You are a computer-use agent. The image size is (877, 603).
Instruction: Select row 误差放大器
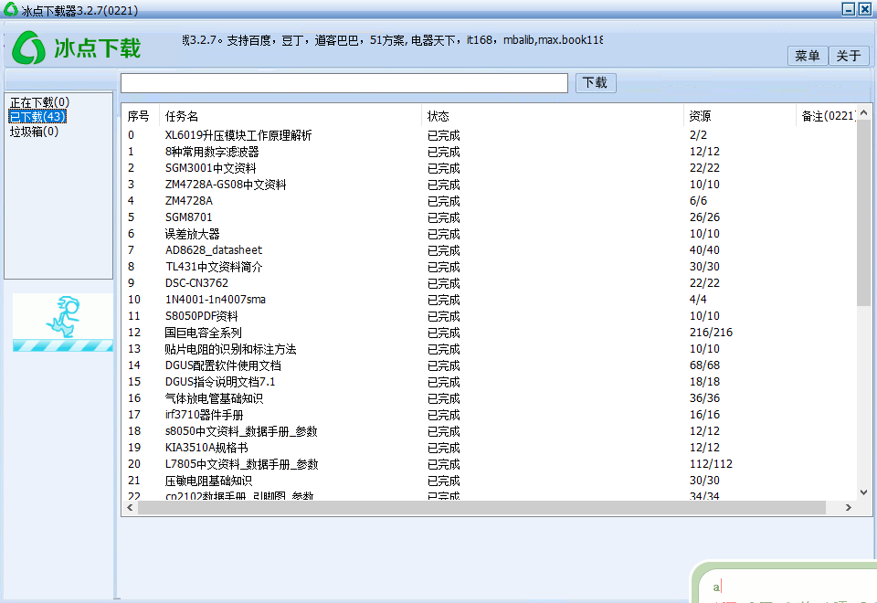[x=490, y=234]
